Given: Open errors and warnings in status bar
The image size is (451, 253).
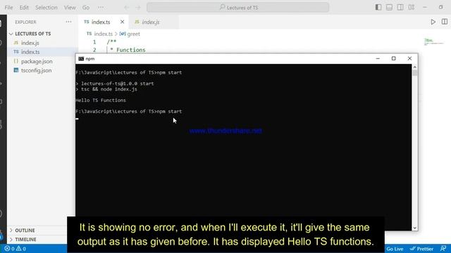Looking at the screenshot, I should click(16, 249).
